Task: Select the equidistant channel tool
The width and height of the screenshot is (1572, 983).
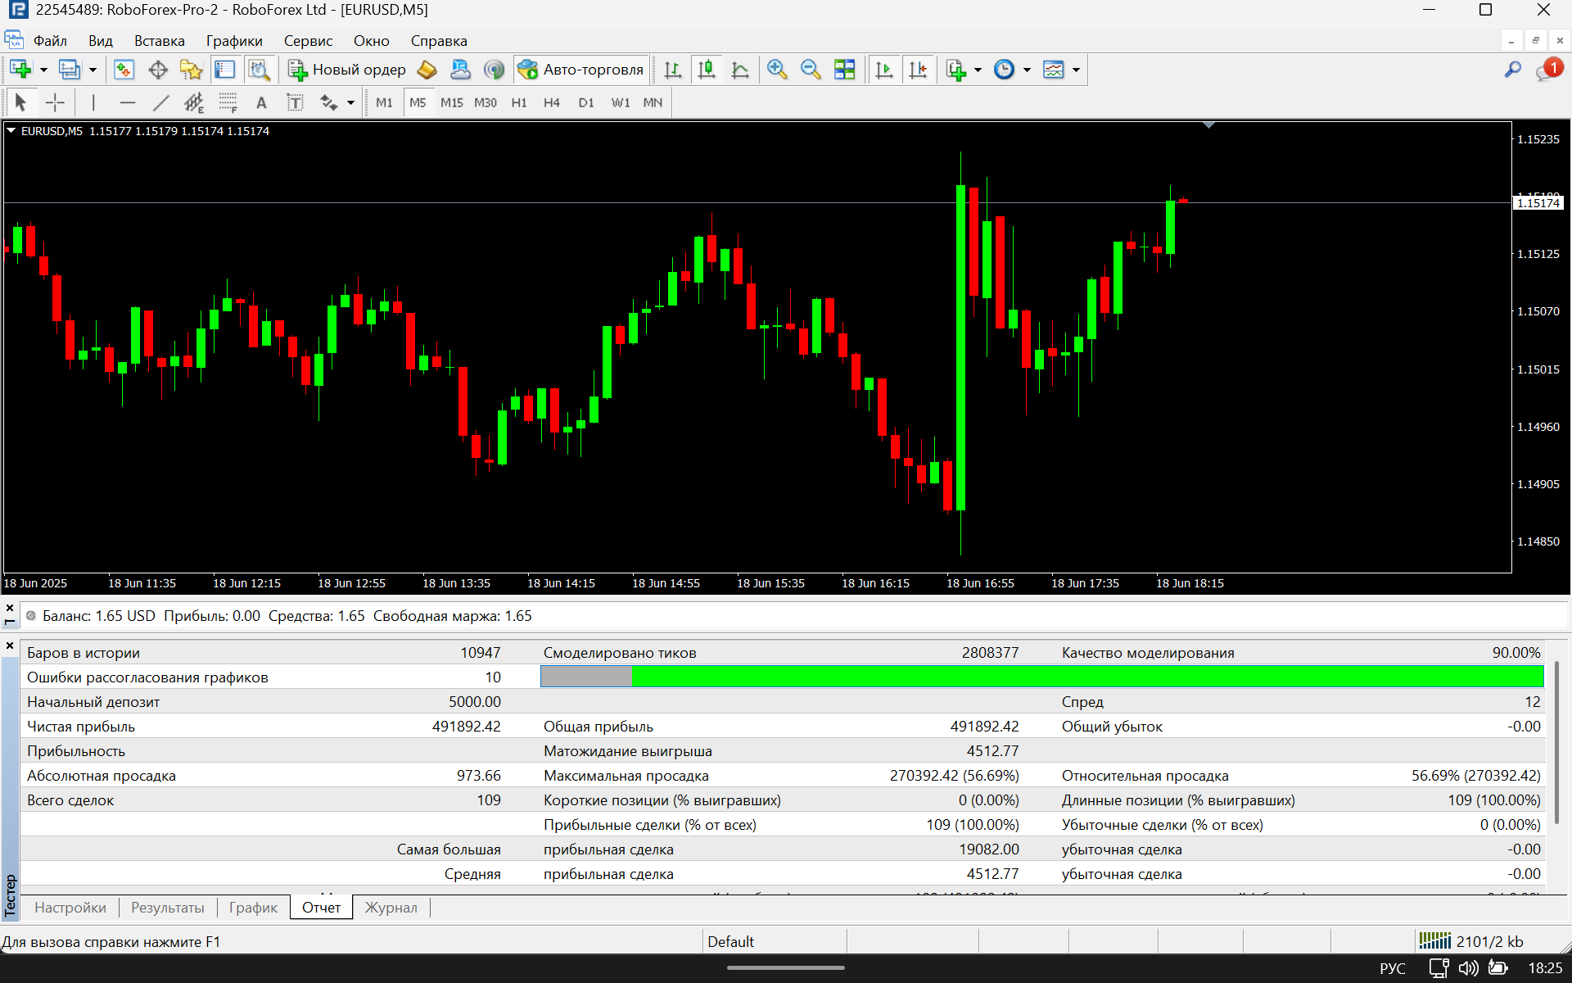Action: (x=194, y=102)
